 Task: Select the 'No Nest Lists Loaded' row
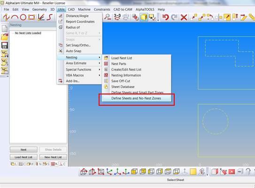coord(28,33)
